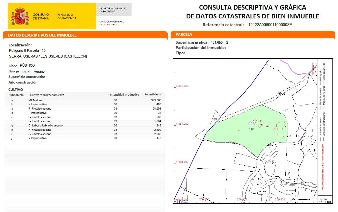Click the "Subparcela" column header

pos(16,95)
